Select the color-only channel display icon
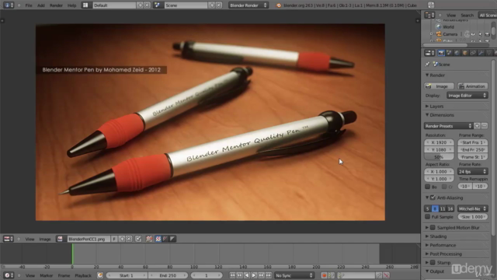Viewport: 497px width, 280px height. (x=158, y=239)
